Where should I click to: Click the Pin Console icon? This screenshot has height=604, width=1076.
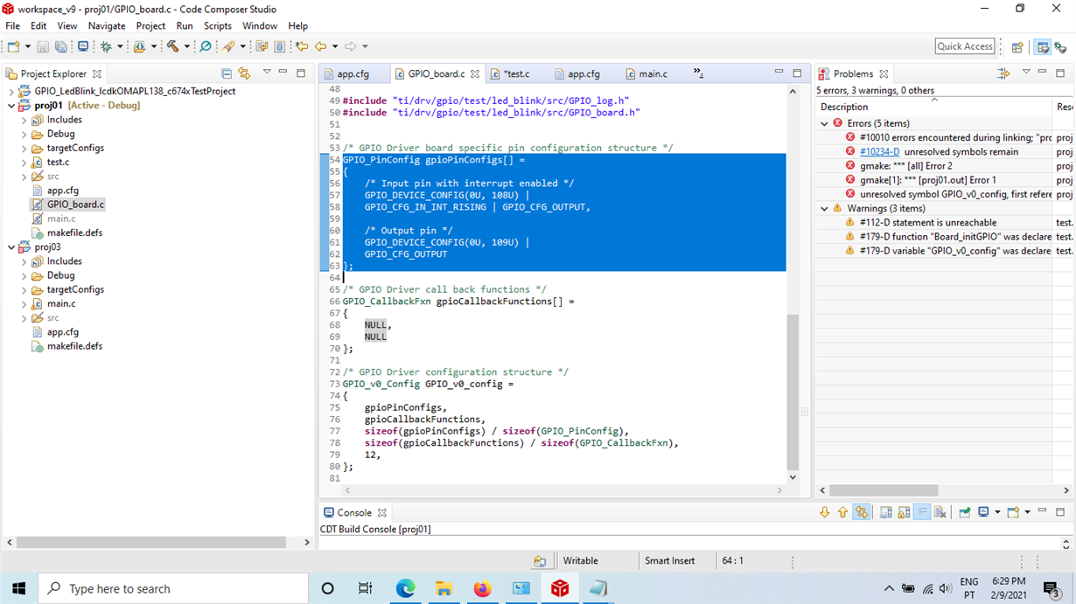[x=964, y=512]
